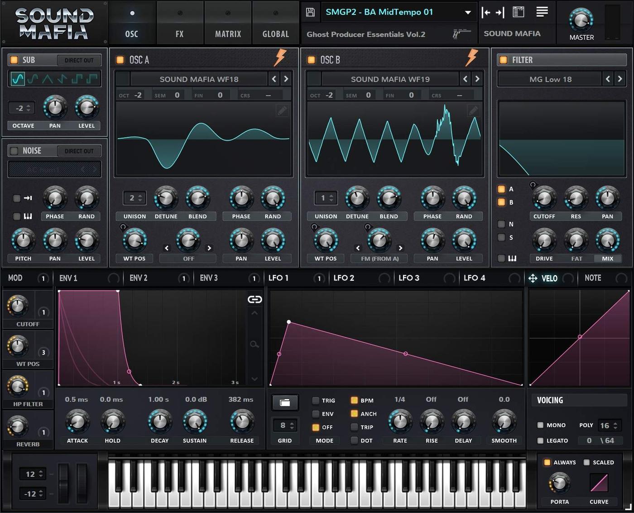Screen dimensions: 634x513
Task: Select last square sub waveform icon
Action: click(x=92, y=79)
